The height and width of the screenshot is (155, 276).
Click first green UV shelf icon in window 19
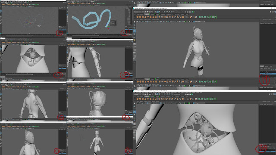[199, 17]
